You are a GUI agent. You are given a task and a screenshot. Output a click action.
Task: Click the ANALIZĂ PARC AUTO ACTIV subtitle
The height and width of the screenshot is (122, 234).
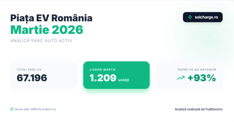coord(41,41)
